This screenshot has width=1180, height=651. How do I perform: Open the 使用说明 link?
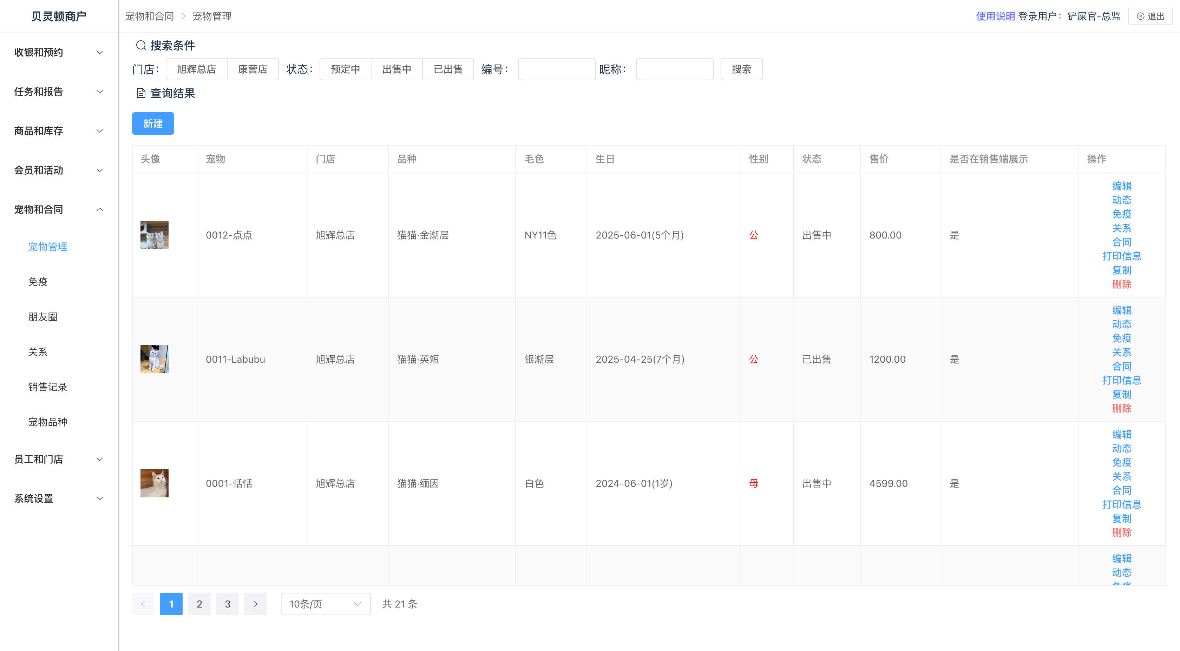tap(995, 16)
